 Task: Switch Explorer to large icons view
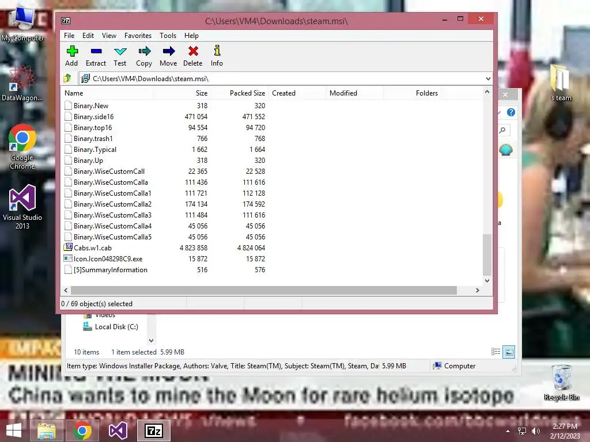tap(509, 352)
